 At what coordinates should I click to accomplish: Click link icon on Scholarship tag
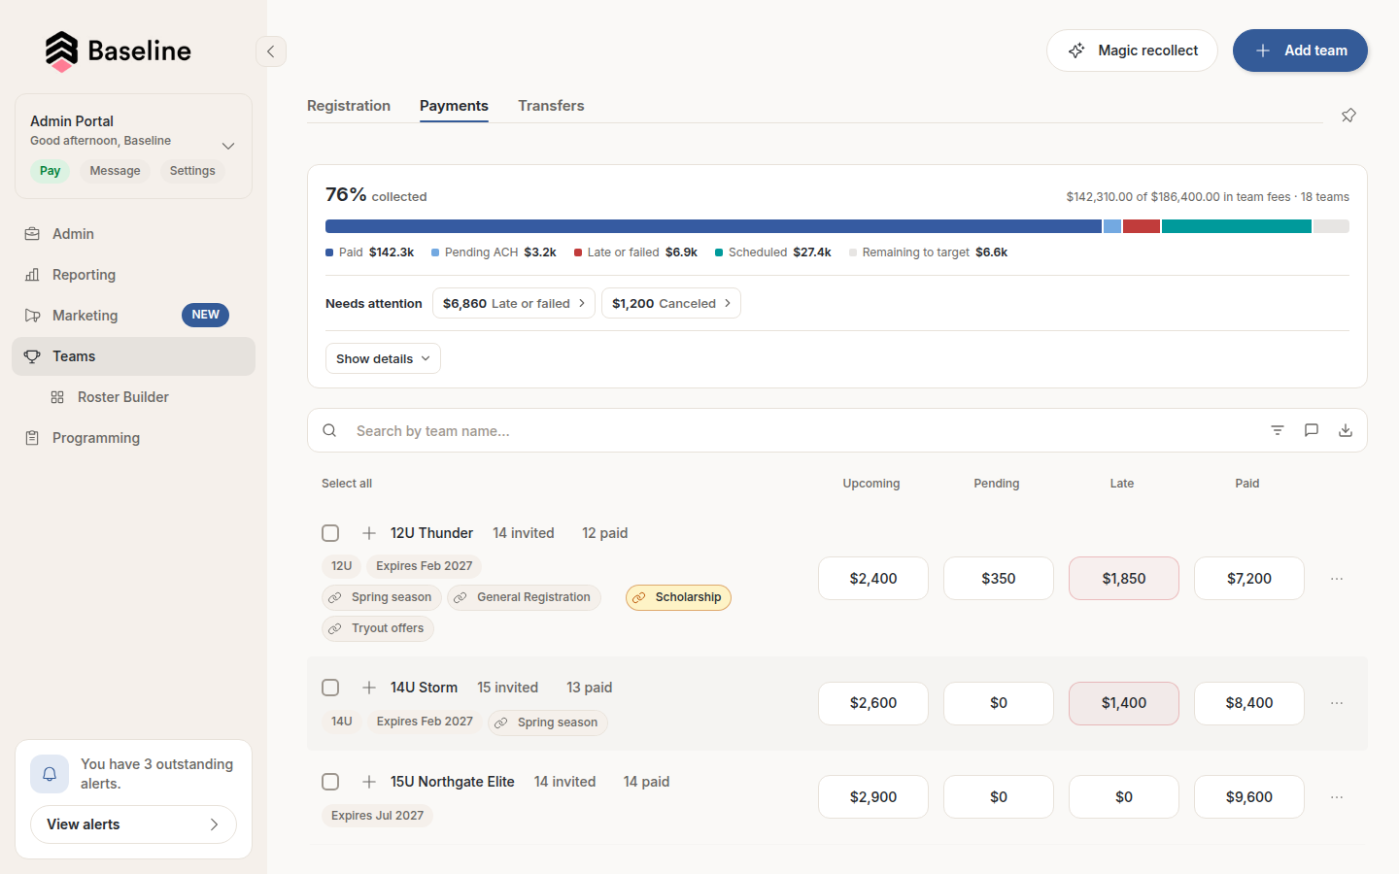pos(638,598)
